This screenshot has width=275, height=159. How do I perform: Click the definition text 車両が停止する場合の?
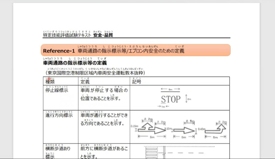click(104, 90)
